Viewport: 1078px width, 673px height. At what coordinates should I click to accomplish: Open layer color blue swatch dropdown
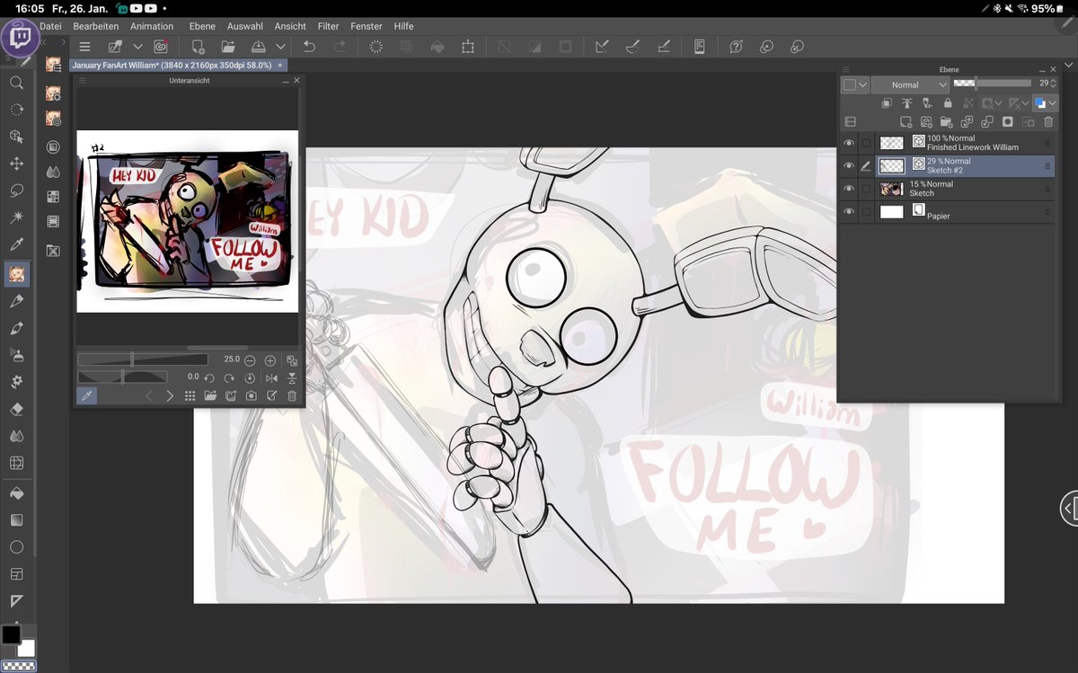click(x=1045, y=103)
